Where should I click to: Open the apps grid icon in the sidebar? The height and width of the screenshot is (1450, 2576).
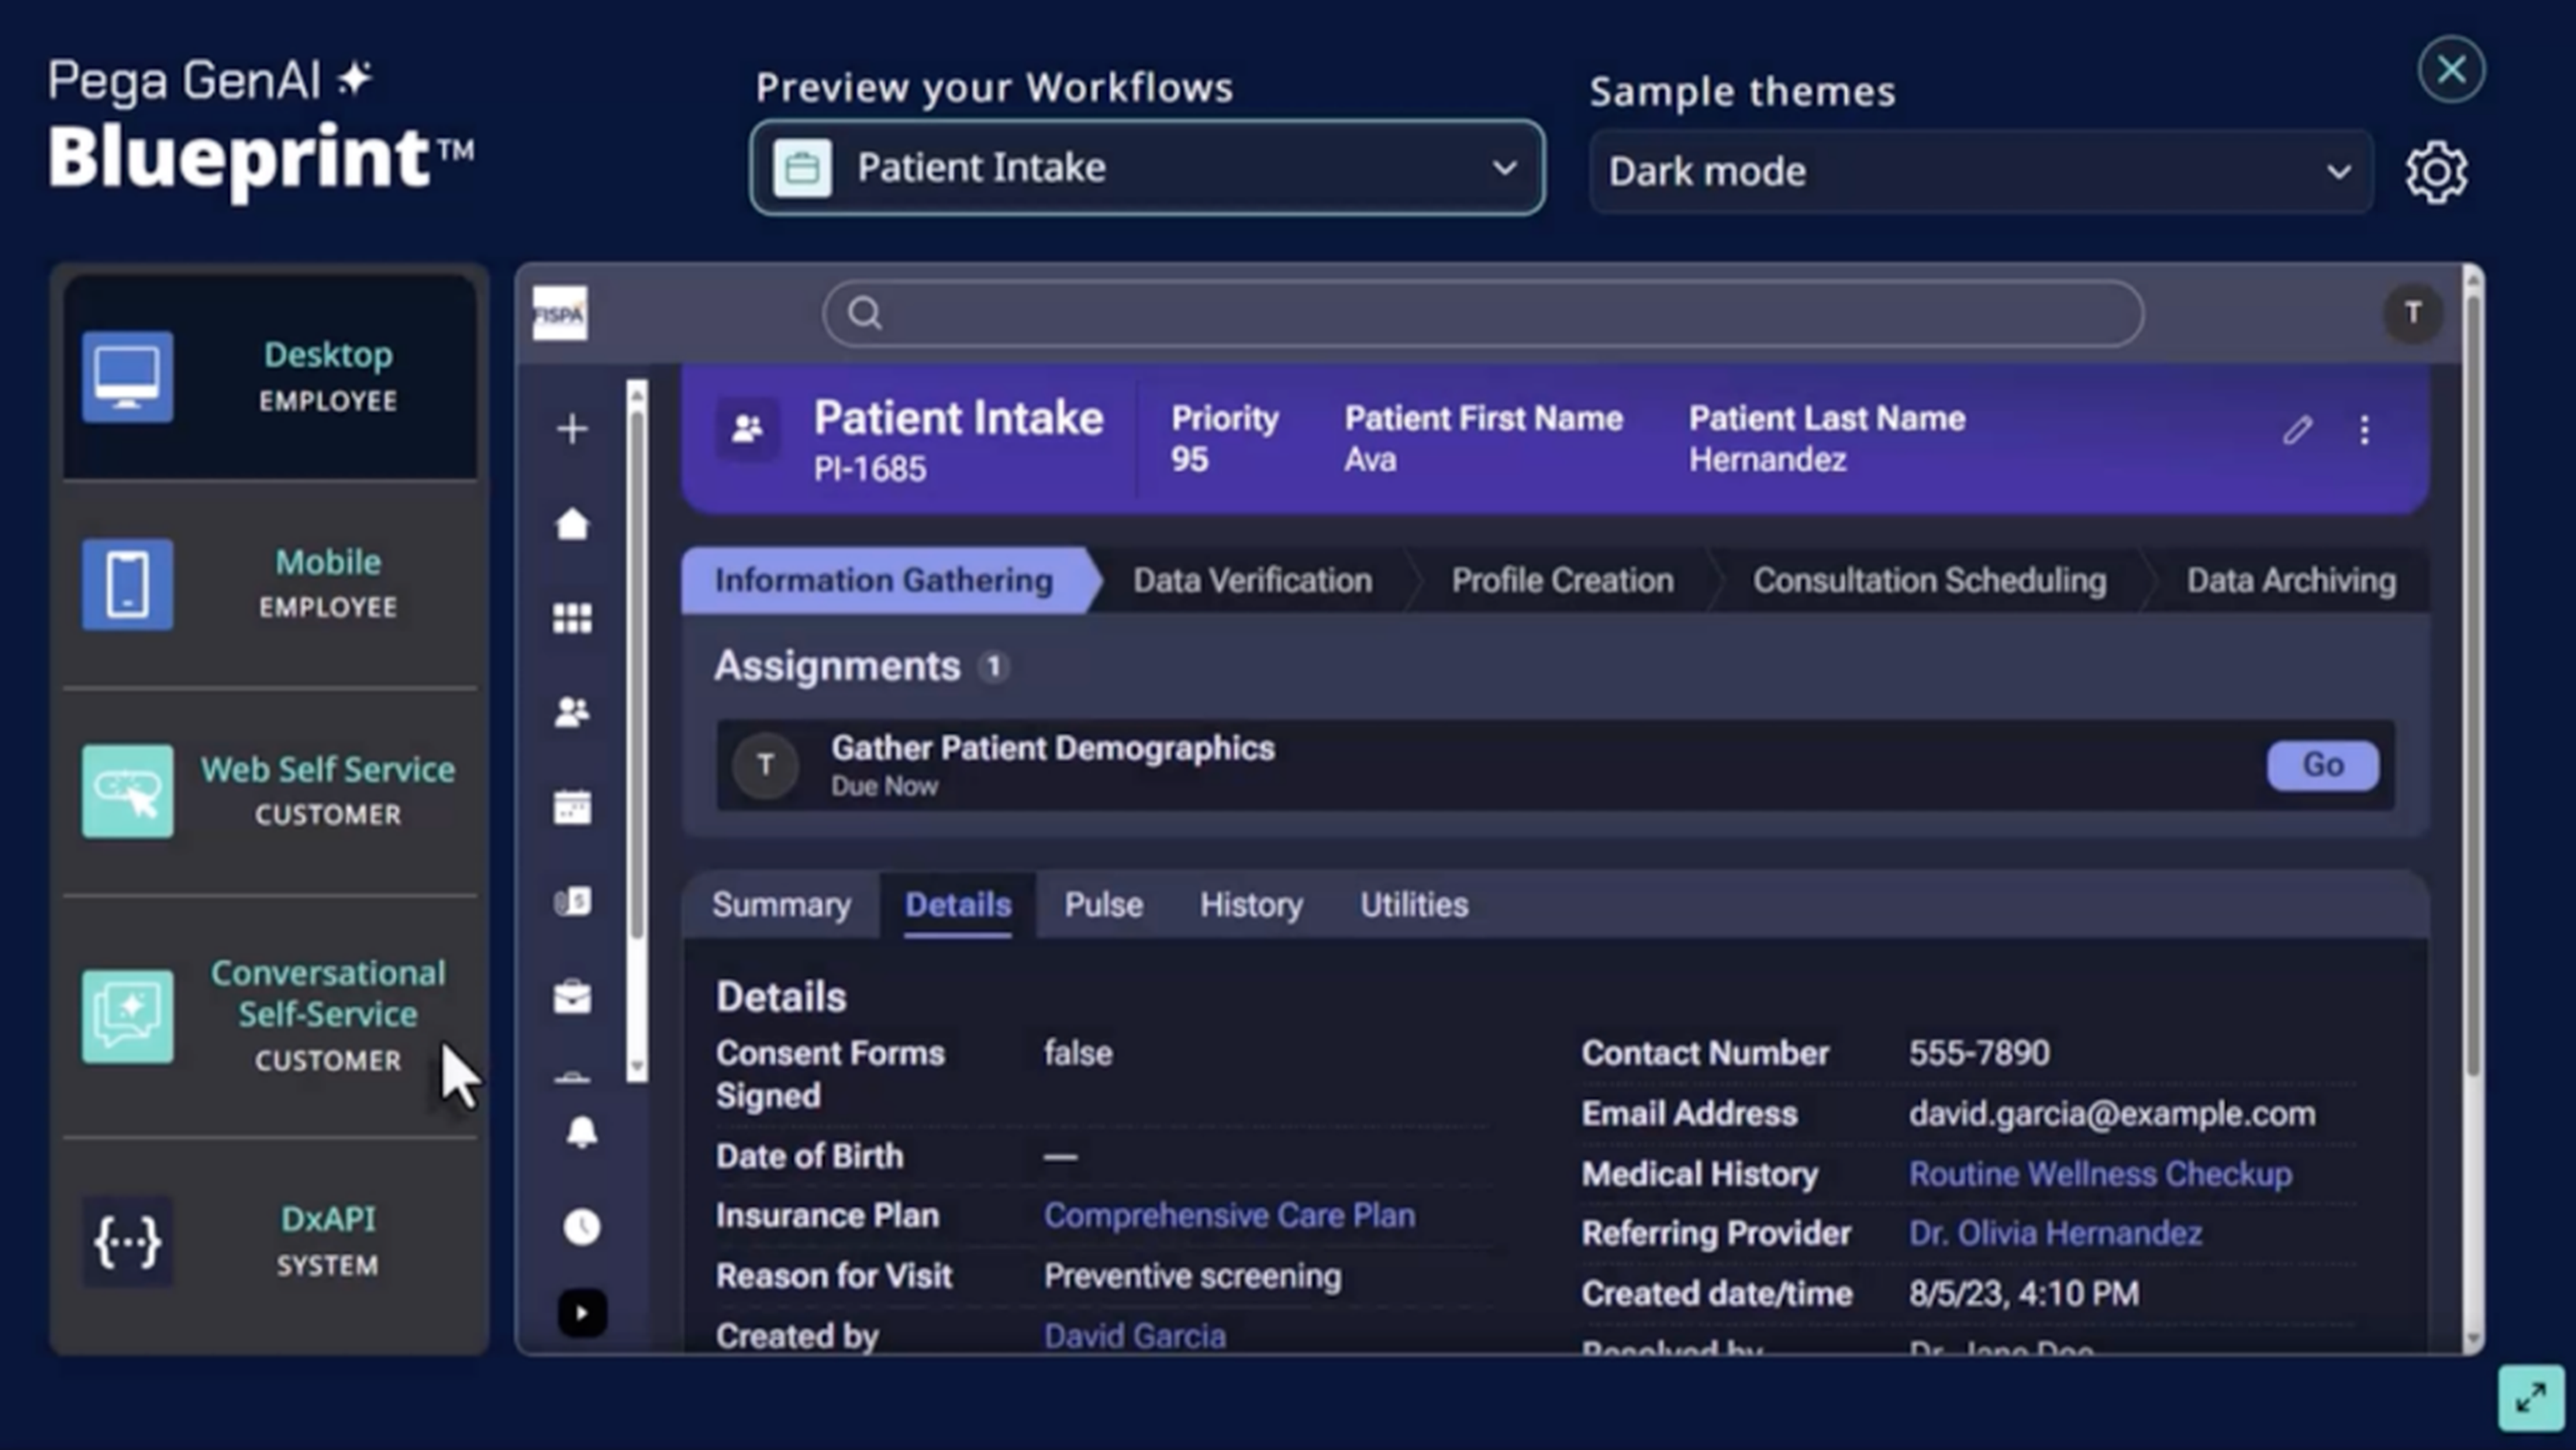tap(572, 617)
